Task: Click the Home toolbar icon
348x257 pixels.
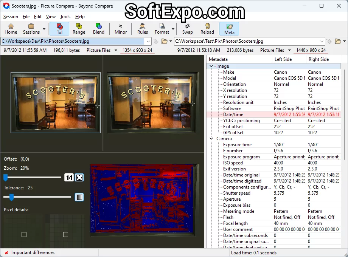Action: click(x=11, y=28)
